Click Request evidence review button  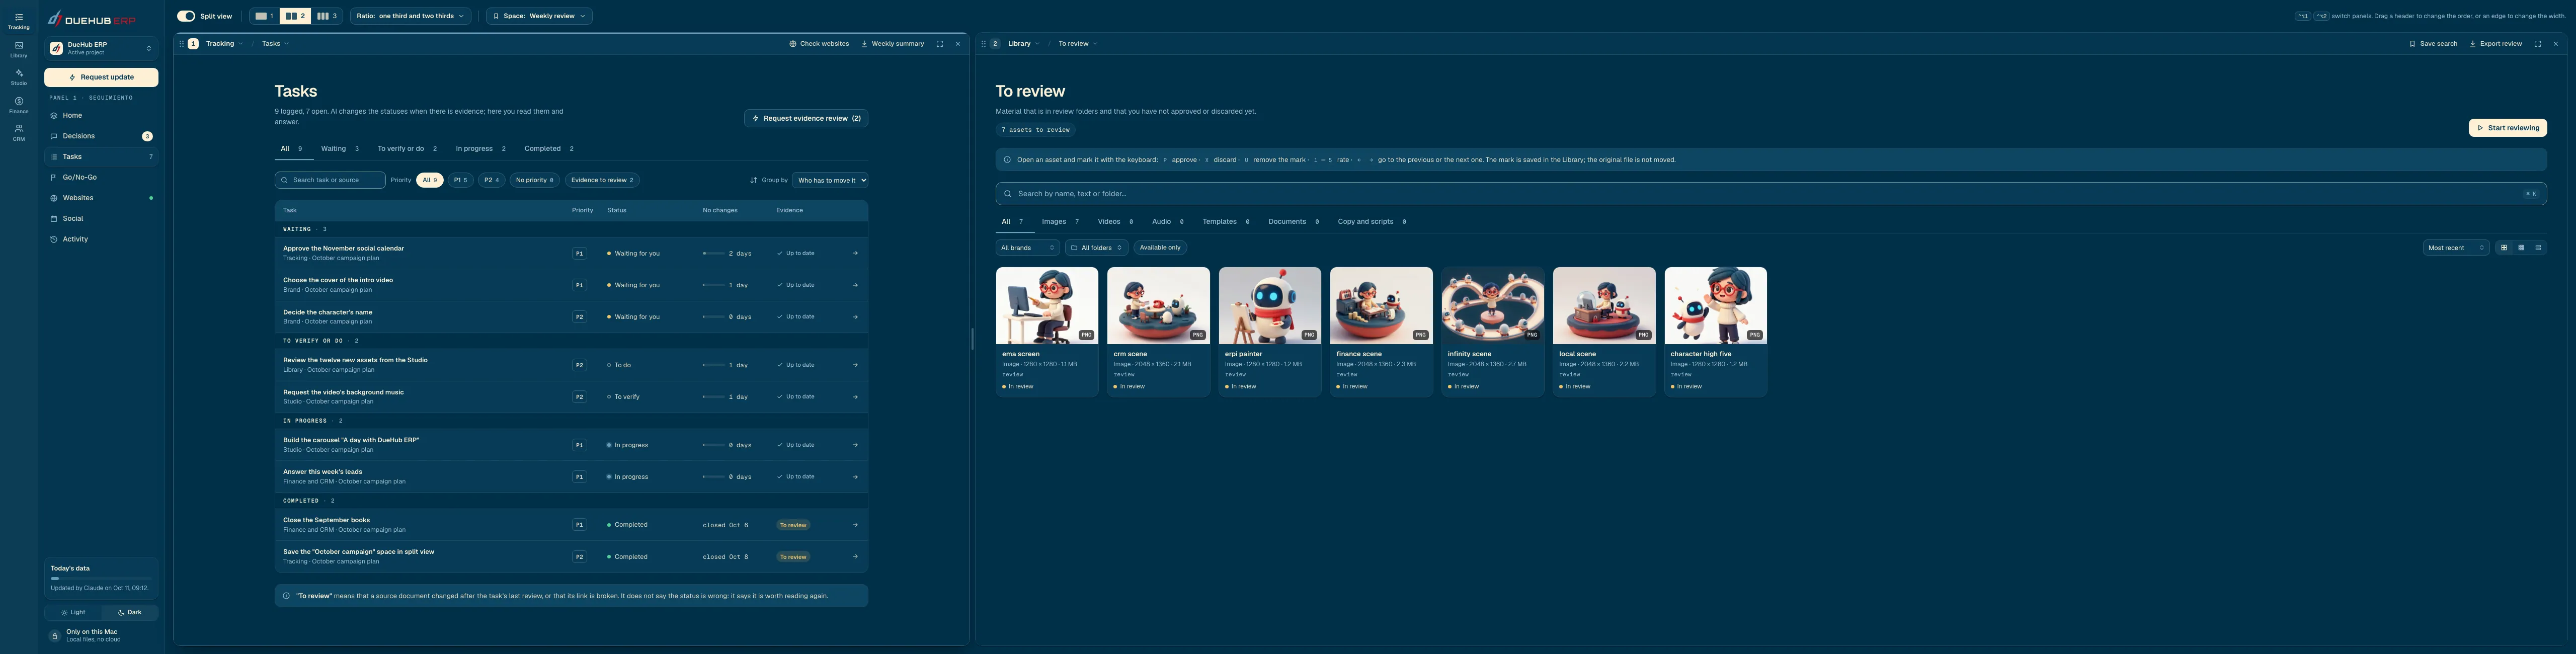click(x=806, y=118)
